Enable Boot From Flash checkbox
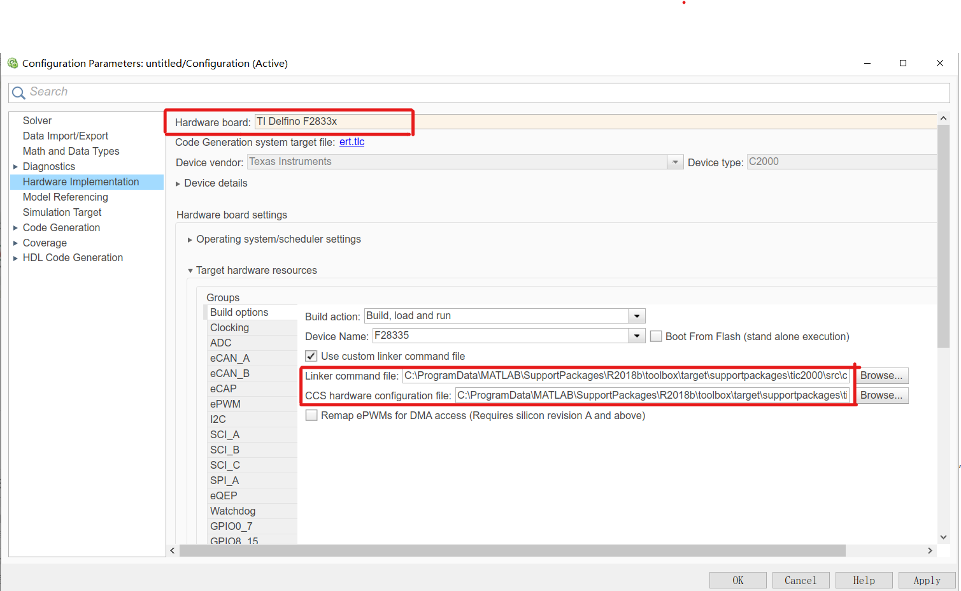The image size is (961, 591). [x=656, y=336]
